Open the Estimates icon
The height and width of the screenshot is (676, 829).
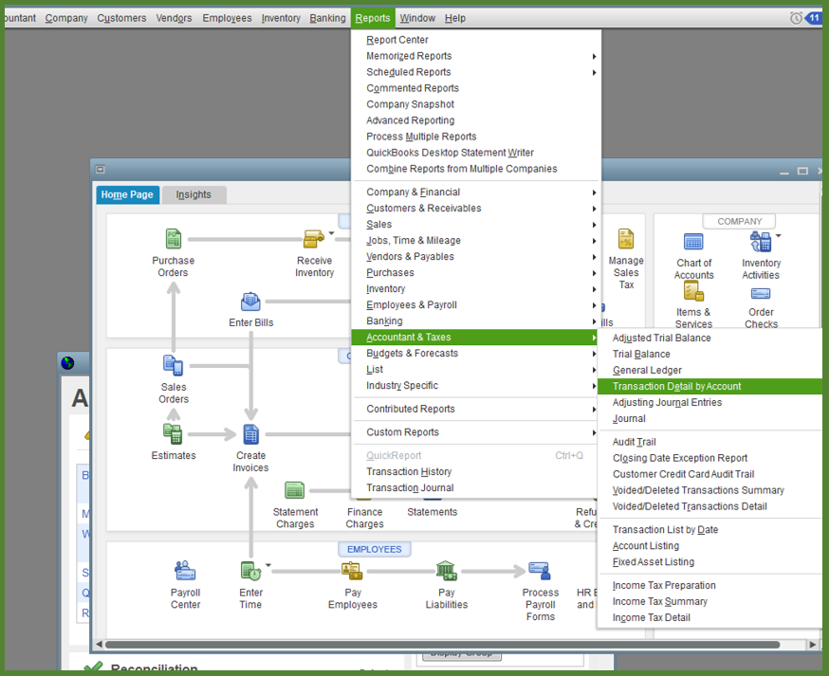173,434
